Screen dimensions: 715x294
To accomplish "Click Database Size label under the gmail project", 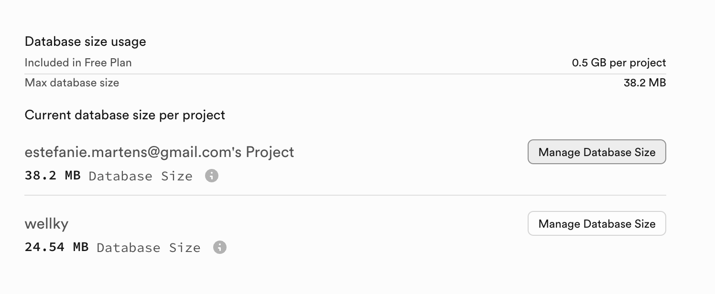I will point(141,176).
